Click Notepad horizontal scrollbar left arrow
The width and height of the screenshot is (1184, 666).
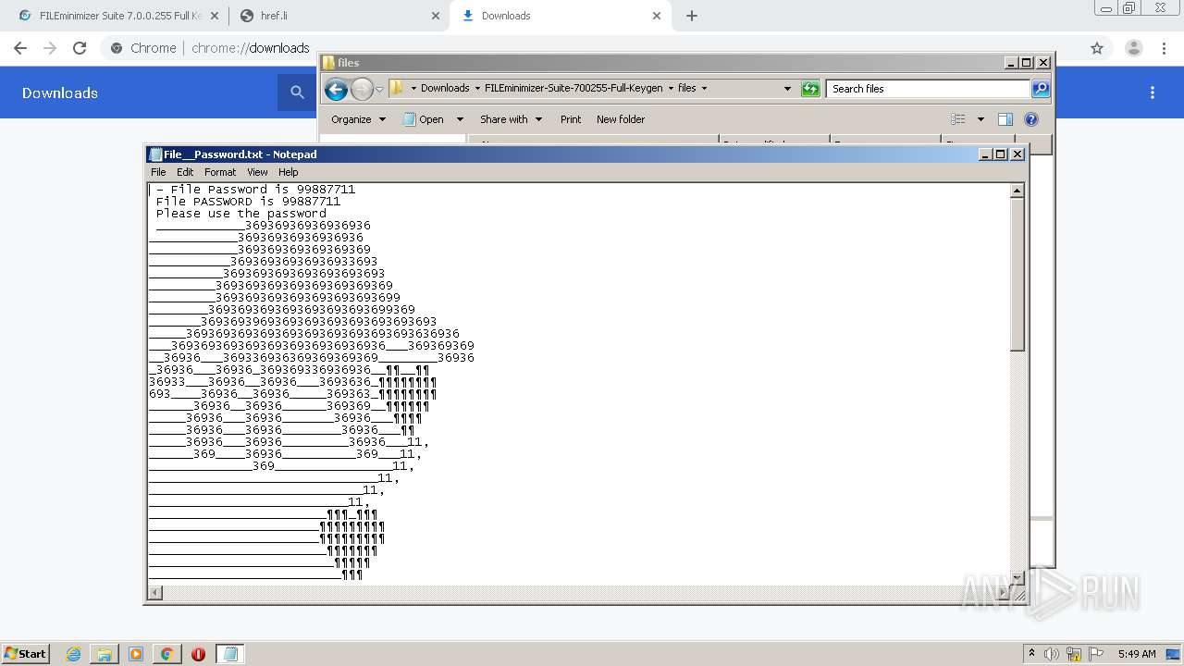(155, 592)
